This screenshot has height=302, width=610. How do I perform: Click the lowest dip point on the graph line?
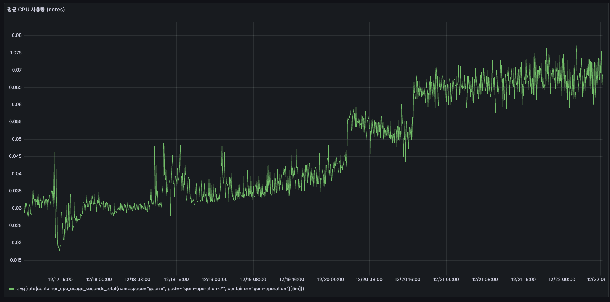59,251
